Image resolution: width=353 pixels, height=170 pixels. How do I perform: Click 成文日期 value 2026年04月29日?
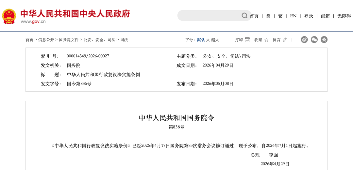pyautogui.click(x=218, y=66)
